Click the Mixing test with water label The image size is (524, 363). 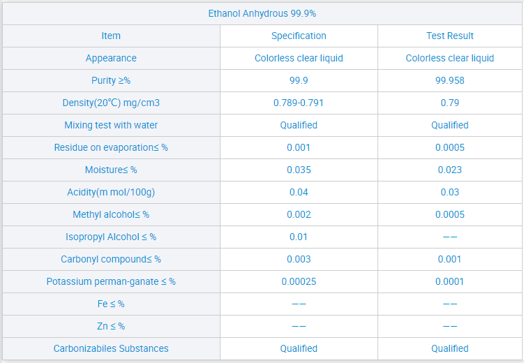111,125
